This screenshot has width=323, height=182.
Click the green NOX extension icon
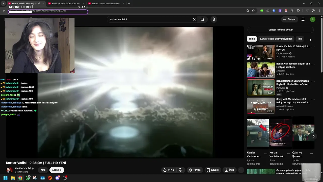pos(262,11)
